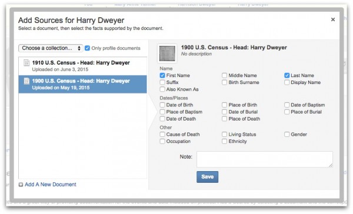Image resolution: width=353 pixels, height=214 pixels.
Task: Tick the Place of Death checkbox
Action: point(225,119)
